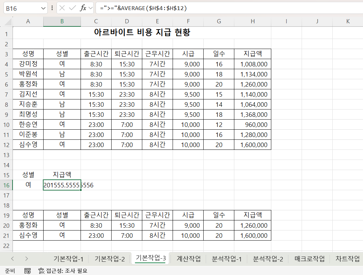Click cell containing 최명성
Image resolution: width=363 pixels, height=275 pixels.
[x=28, y=114]
